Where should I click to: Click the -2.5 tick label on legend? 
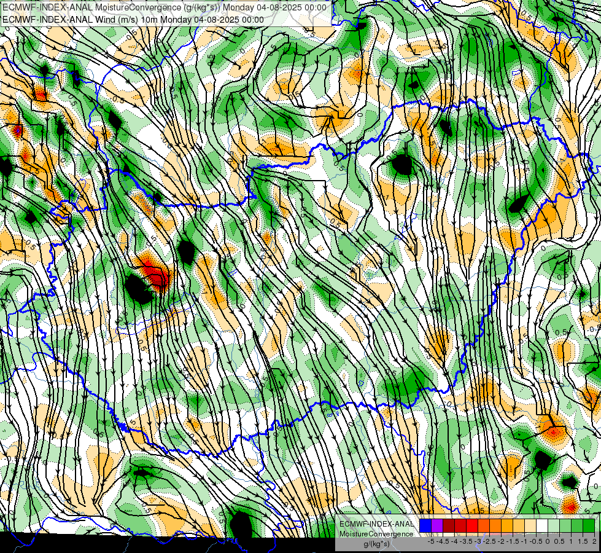489,541
